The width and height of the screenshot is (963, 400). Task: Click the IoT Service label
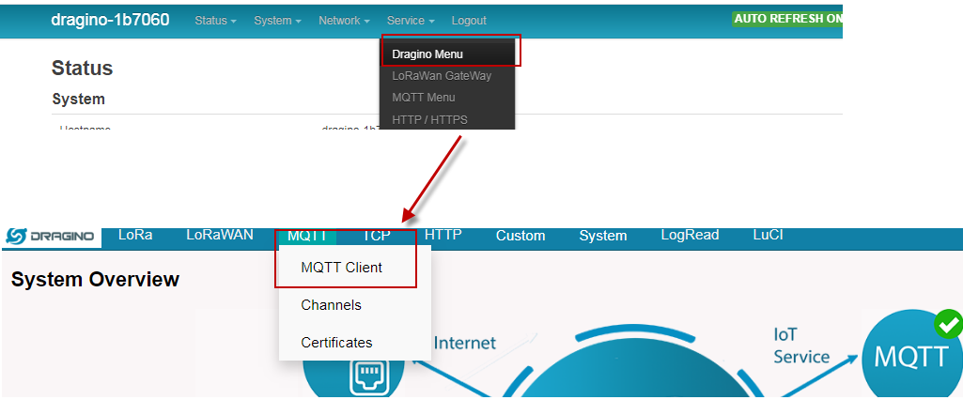point(801,346)
